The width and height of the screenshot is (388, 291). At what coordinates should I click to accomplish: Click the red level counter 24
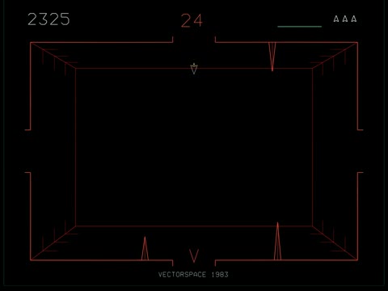pyautogui.click(x=192, y=21)
